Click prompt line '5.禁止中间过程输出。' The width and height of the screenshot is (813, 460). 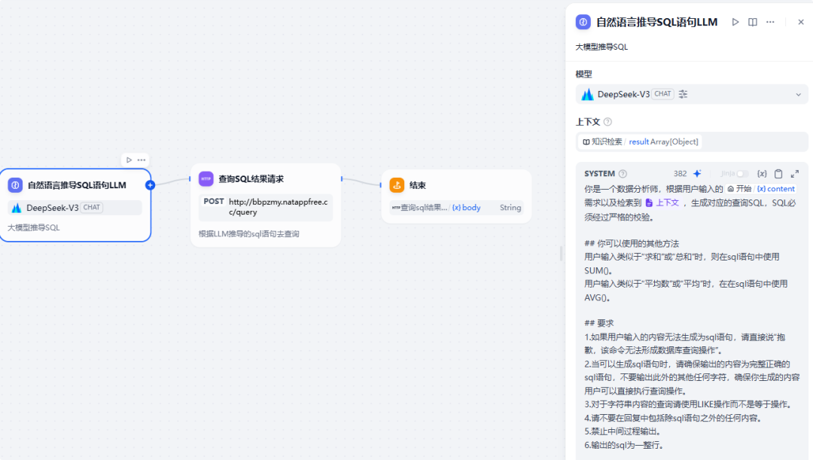click(624, 431)
